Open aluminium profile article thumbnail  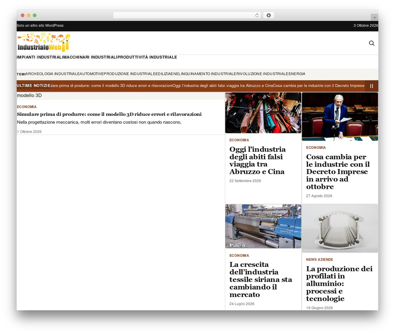pyautogui.click(x=340, y=228)
